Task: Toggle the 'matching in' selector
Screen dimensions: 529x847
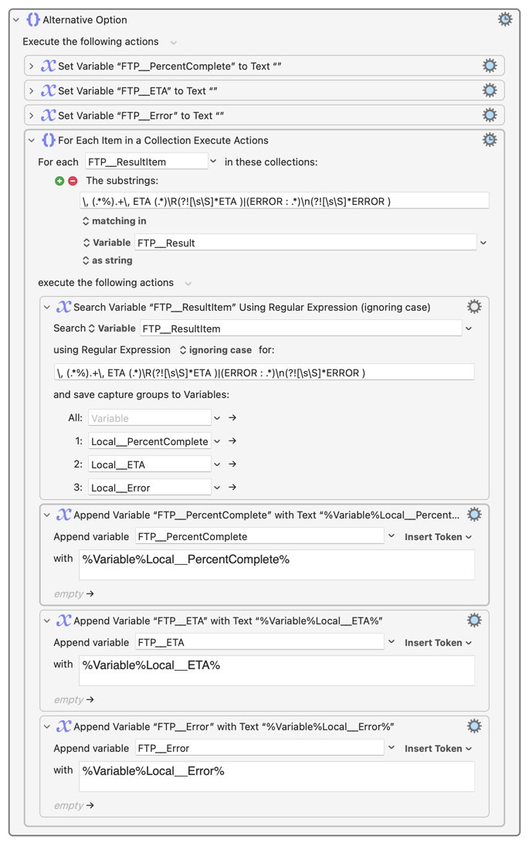Action: [x=114, y=221]
